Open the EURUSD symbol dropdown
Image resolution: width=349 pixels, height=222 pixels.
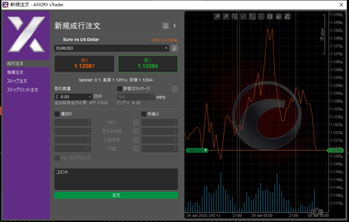pos(112,48)
